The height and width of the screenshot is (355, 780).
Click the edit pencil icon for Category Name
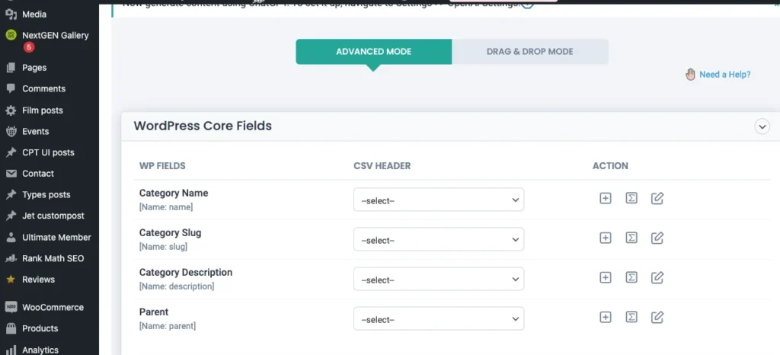point(657,199)
